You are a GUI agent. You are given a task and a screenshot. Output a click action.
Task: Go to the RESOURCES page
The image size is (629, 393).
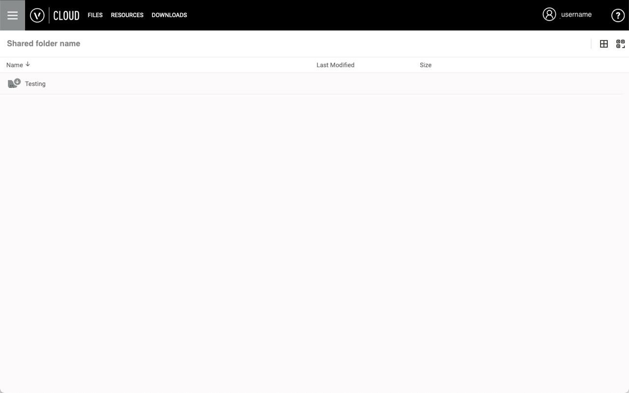tap(127, 15)
